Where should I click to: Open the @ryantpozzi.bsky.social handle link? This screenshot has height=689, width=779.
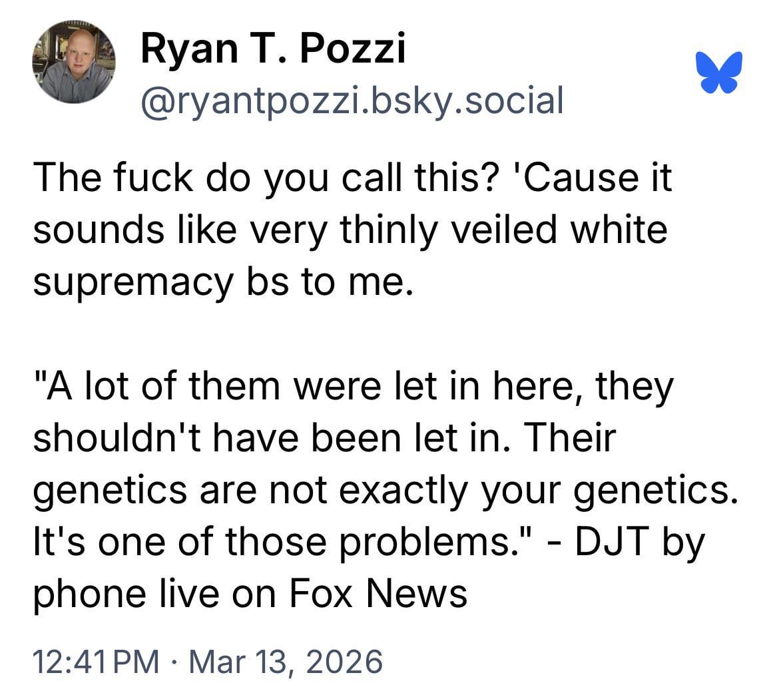tap(352, 100)
